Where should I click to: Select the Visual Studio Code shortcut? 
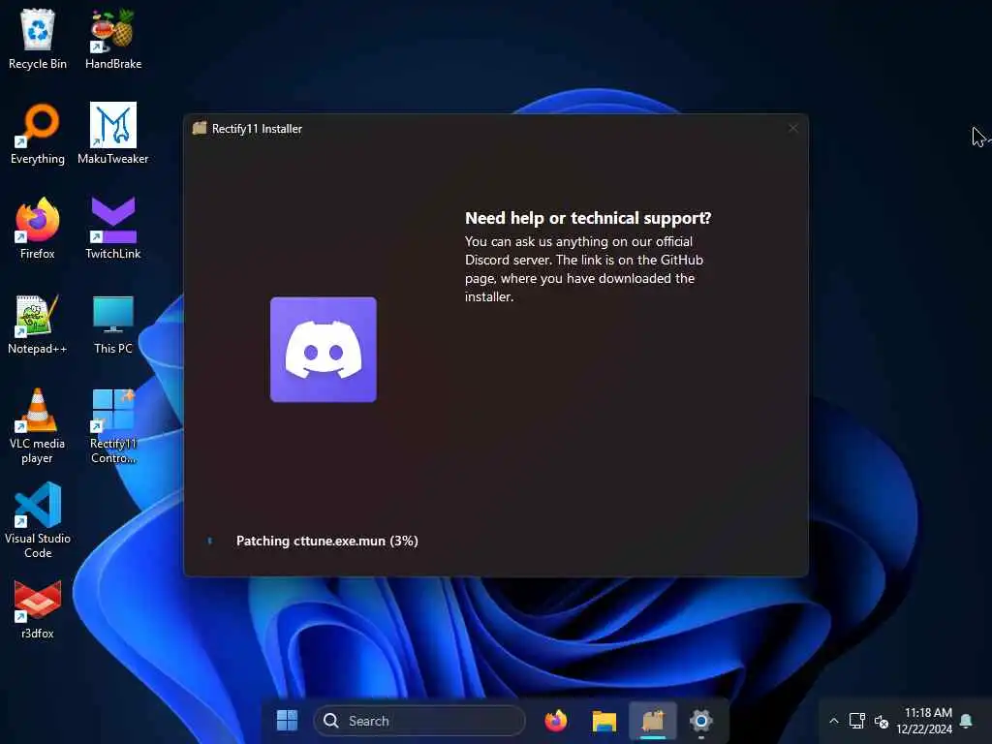tap(38, 520)
